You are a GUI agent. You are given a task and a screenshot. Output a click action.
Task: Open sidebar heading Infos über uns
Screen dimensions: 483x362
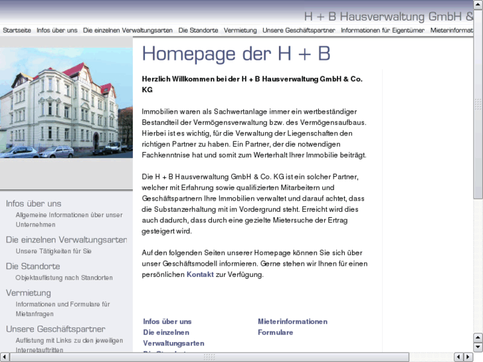(34, 204)
